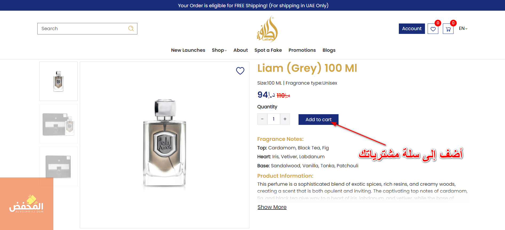Viewport: 505px width, 230px height.
Task: Click the Add to cart button
Action: (x=318, y=120)
